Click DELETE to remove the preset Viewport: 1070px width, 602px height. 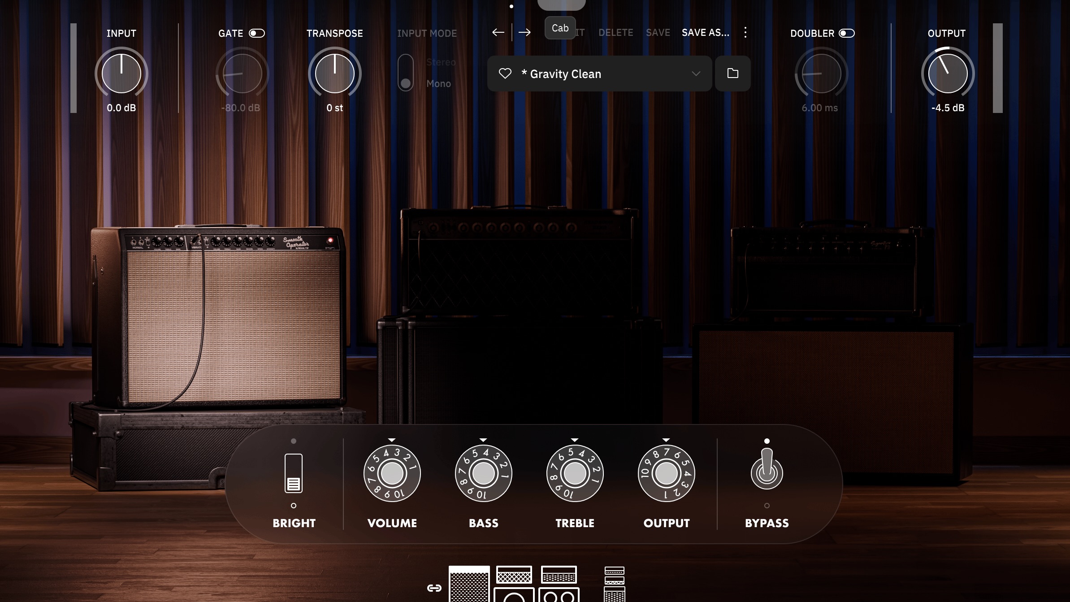click(615, 32)
